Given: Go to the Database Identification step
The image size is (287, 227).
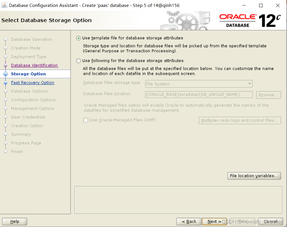Looking at the screenshot, I should click(34, 65).
